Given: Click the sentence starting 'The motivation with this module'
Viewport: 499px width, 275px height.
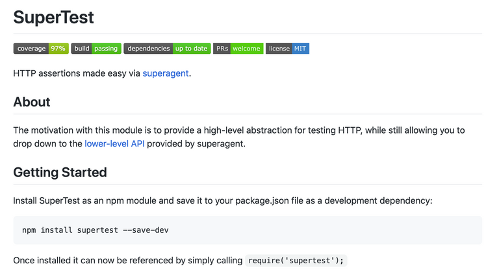Looking at the screenshot, I should point(239,137).
